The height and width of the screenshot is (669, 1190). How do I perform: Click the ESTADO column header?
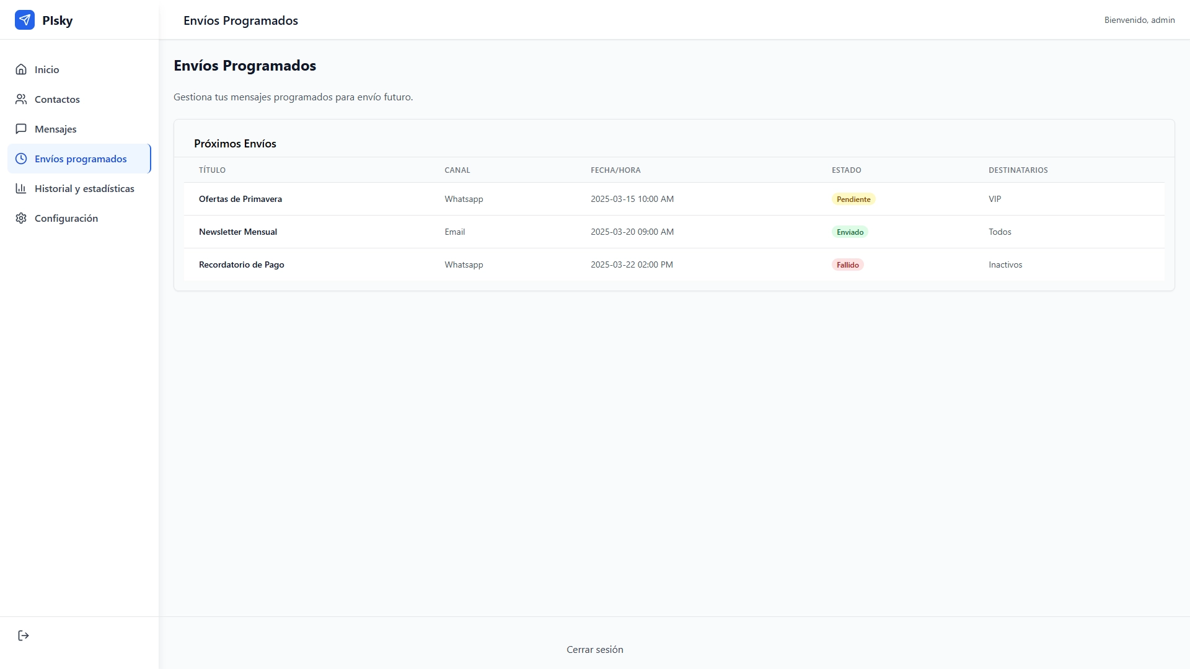pos(846,170)
